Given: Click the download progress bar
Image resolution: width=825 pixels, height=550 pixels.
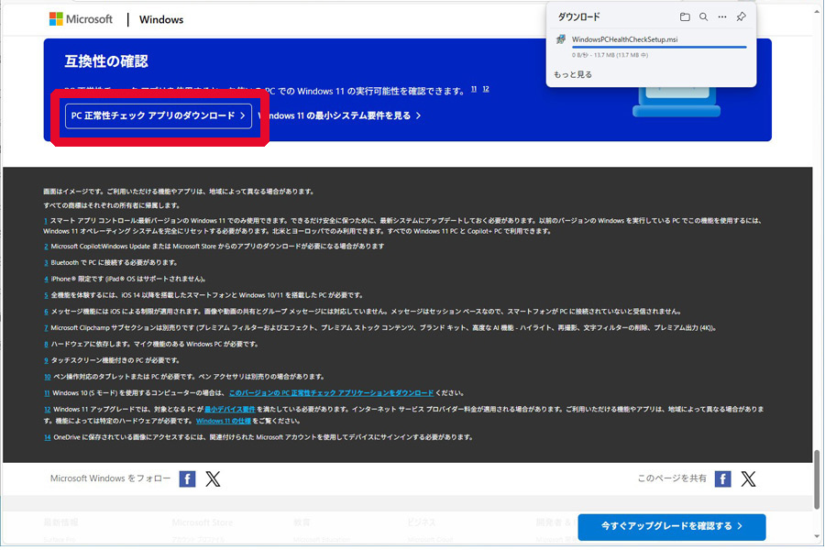Looking at the screenshot, I should tap(659, 48).
